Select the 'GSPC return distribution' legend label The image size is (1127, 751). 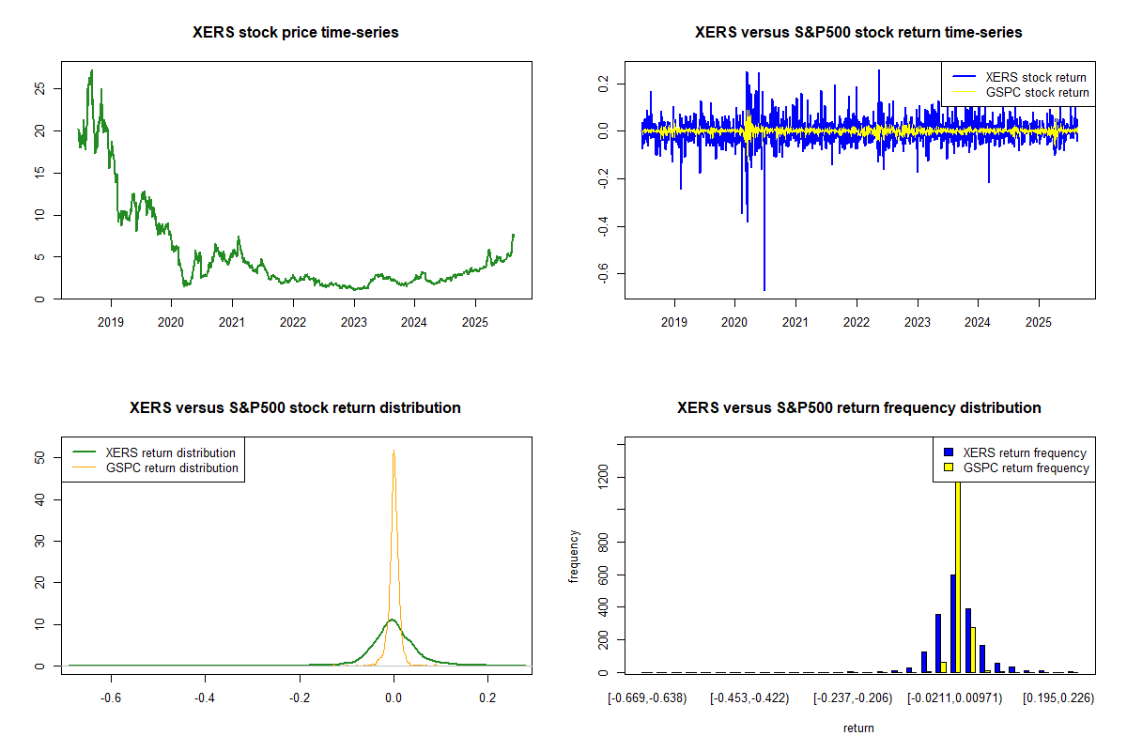(172, 467)
